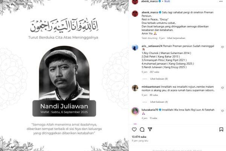The width and height of the screenshot is (226, 151).
Task: Click Lihat terjemahan to translate caption
Action: click(x=176, y=38)
